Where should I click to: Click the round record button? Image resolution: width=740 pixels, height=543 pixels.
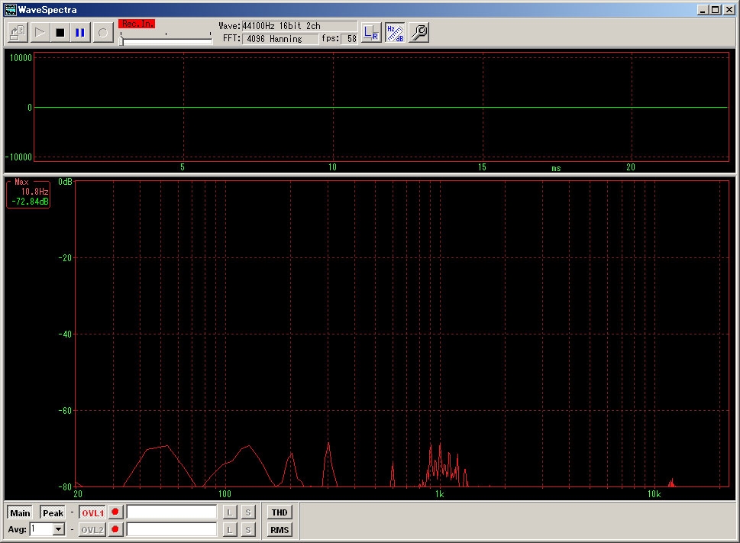[x=102, y=33]
